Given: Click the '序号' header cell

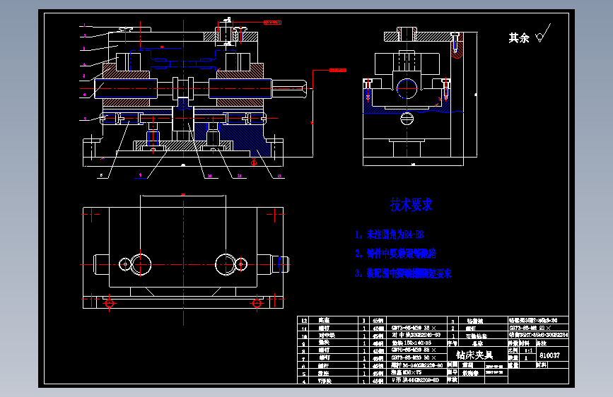Looking at the screenshot, I should 453,343.
